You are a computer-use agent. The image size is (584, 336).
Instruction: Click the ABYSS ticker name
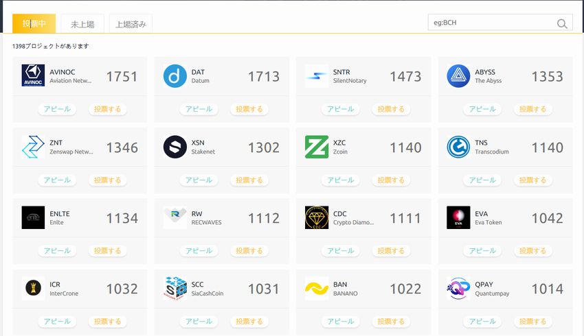click(485, 72)
